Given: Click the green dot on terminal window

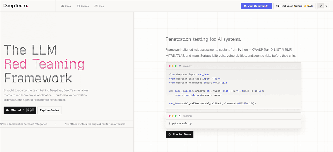Looking at the screenshot, I should [x=175, y=116].
